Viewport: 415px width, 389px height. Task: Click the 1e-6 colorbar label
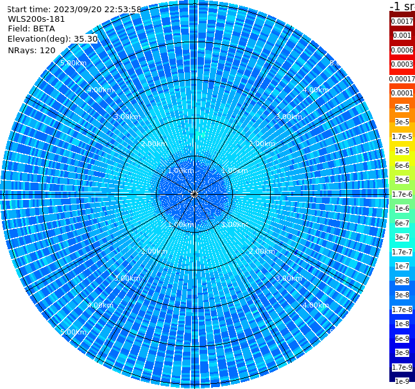pos(402,208)
